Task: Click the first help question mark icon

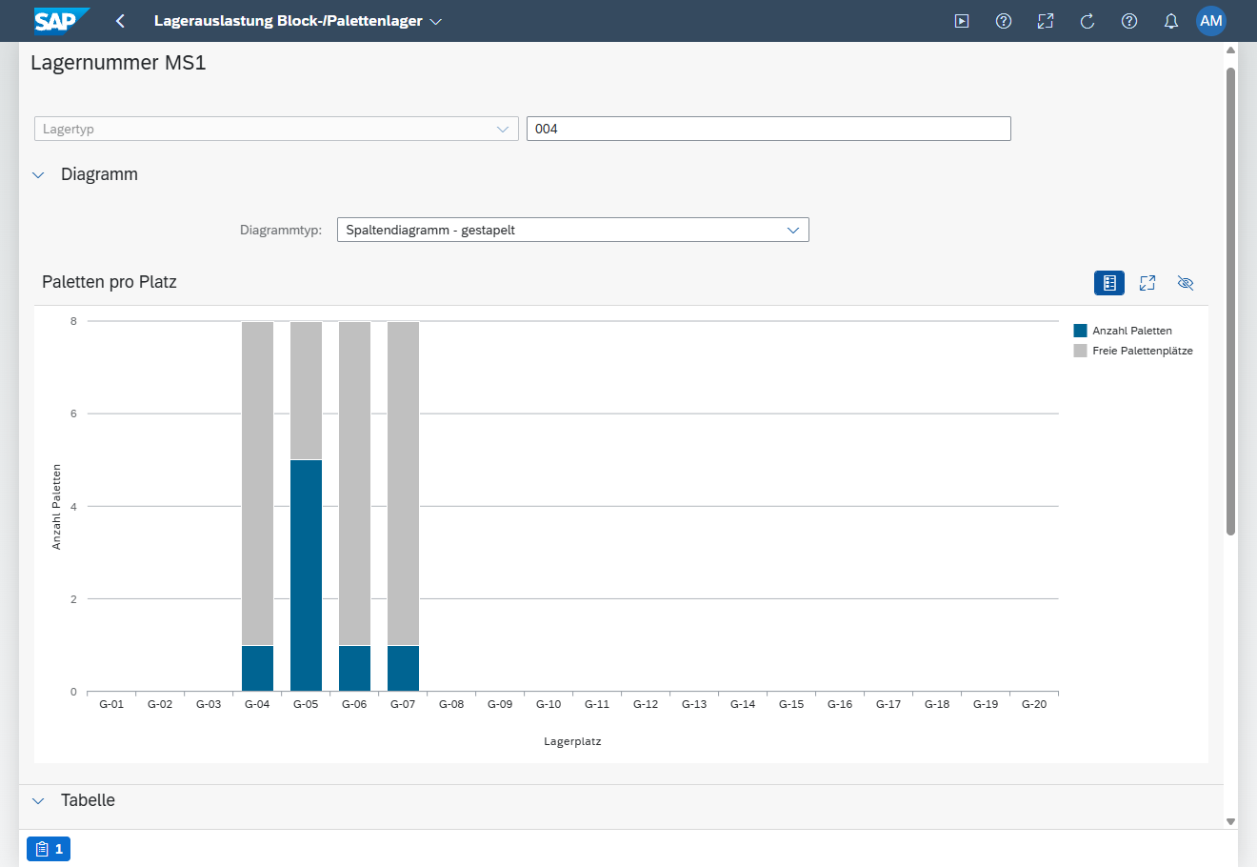Action: point(1004,21)
